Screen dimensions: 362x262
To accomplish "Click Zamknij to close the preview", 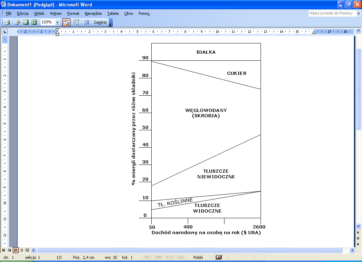I will pos(100,22).
